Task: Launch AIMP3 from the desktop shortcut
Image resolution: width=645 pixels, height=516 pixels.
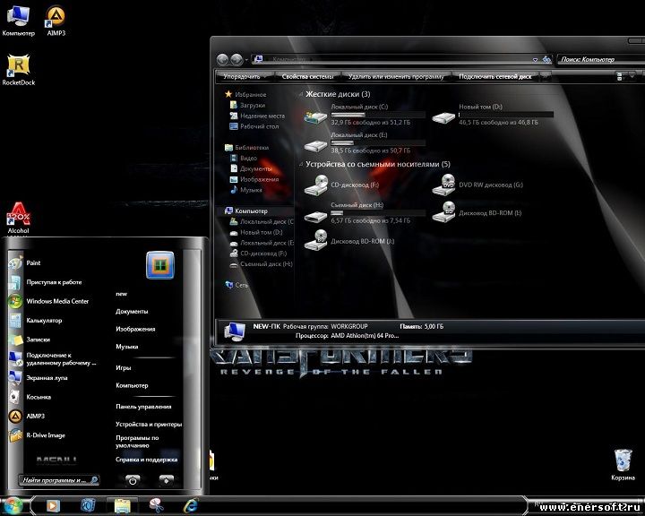Action: (x=56, y=21)
